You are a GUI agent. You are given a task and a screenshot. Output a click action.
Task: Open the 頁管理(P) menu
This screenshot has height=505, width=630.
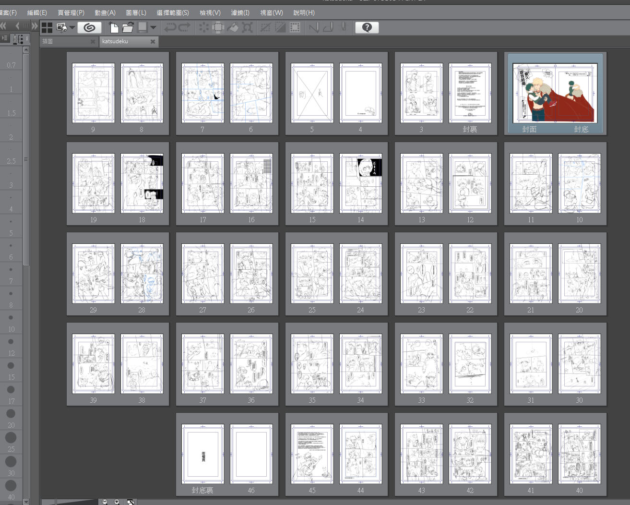coord(71,12)
